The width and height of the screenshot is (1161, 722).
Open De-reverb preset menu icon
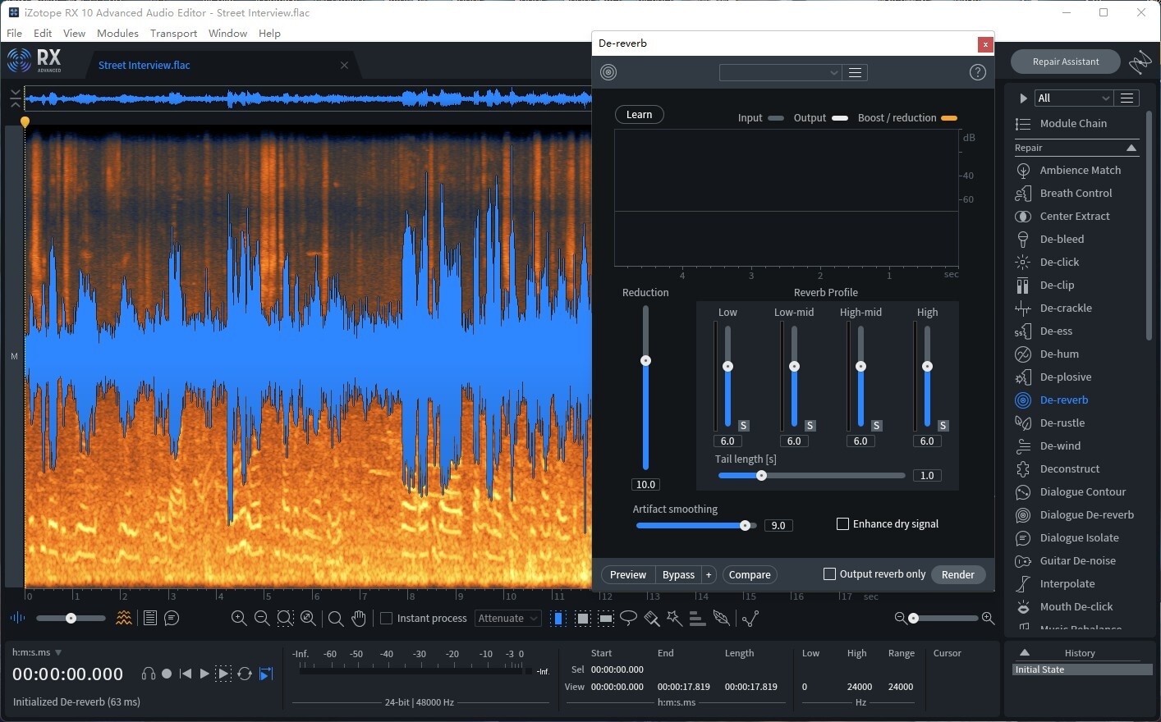coord(856,72)
